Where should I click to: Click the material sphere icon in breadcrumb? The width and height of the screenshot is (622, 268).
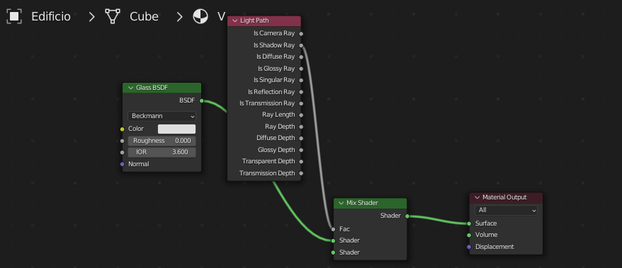tap(200, 16)
